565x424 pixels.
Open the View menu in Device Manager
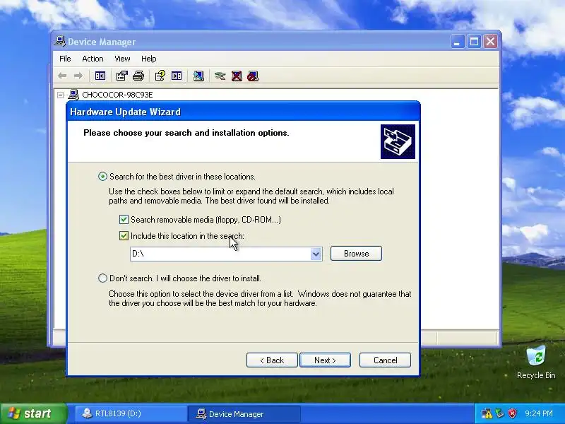(122, 59)
